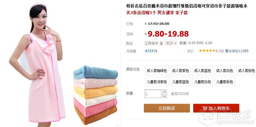Image resolution: width=256 pixels, height=127 pixels.
Task: Pick the 成人款粉色 option
Action: 246,70
